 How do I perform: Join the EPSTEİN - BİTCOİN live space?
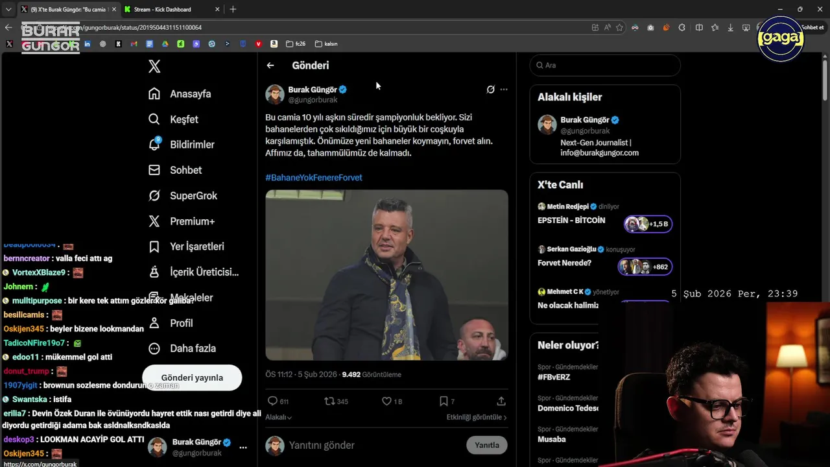click(x=605, y=217)
